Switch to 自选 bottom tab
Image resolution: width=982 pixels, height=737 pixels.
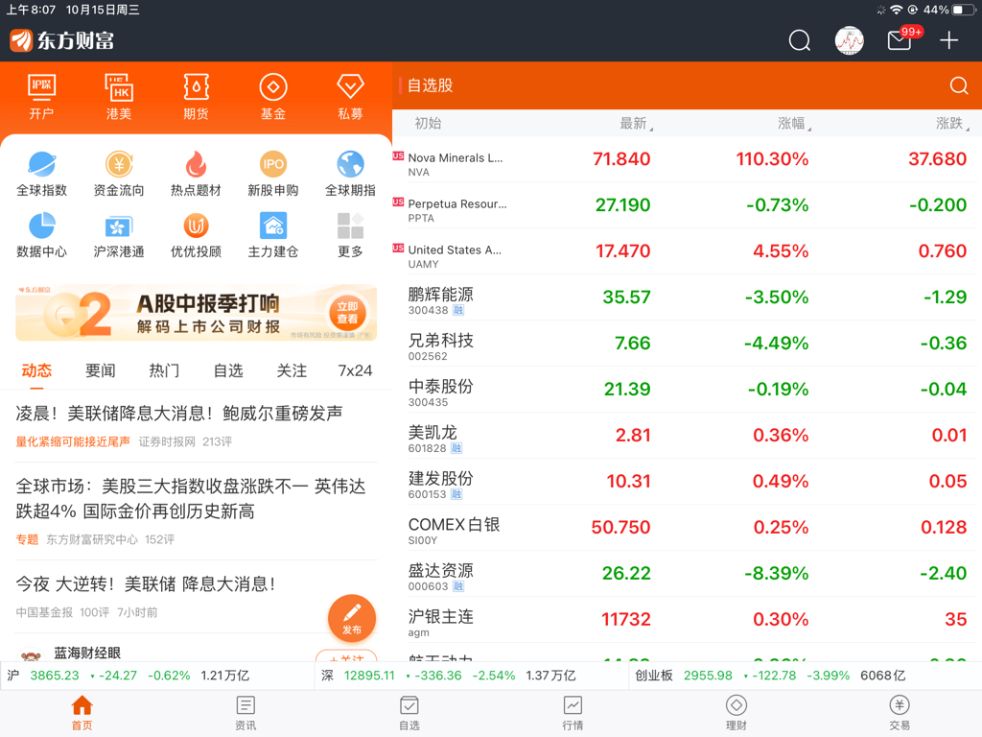pos(409,713)
